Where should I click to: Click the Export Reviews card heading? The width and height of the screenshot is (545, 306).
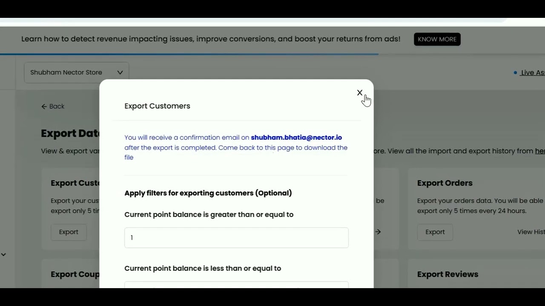[x=447, y=275]
